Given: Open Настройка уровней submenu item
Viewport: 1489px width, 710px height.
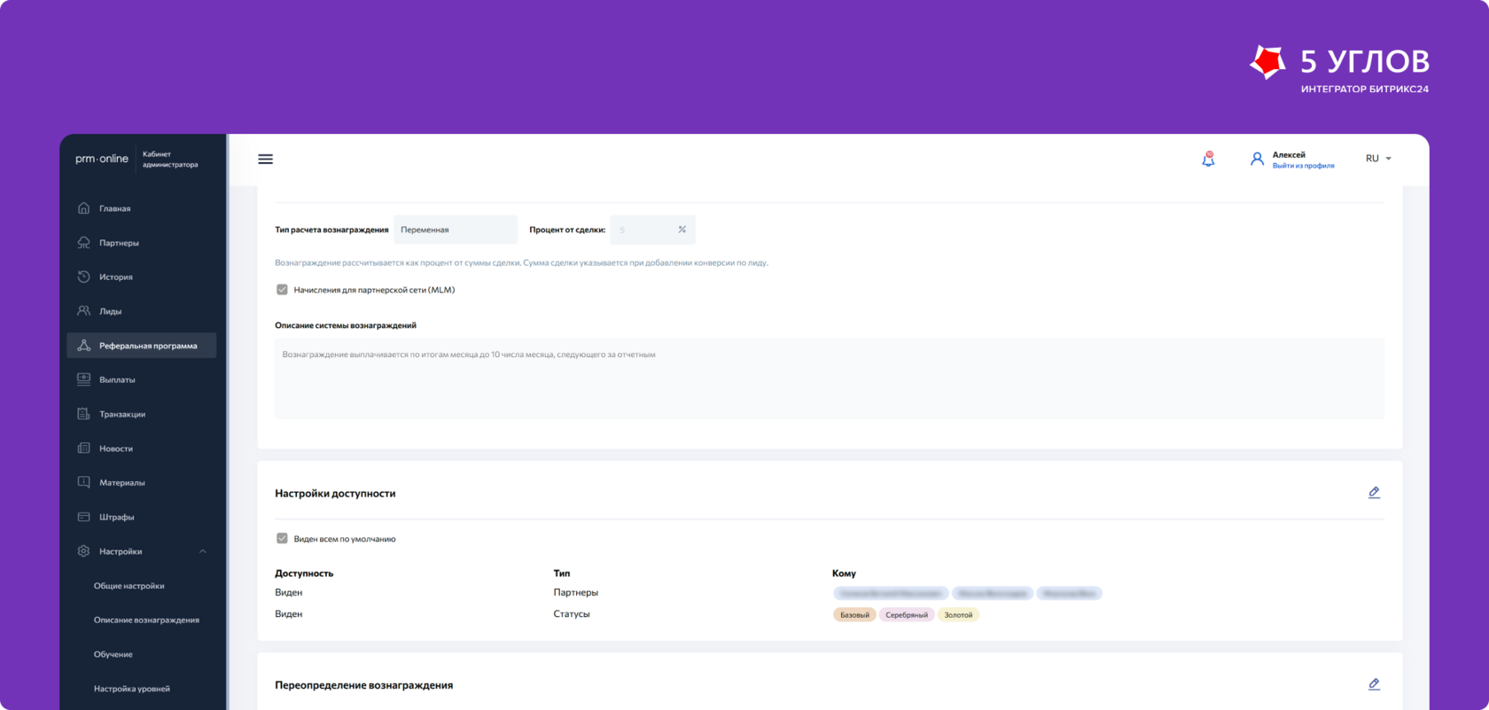Looking at the screenshot, I should click(x=132, y=689).
